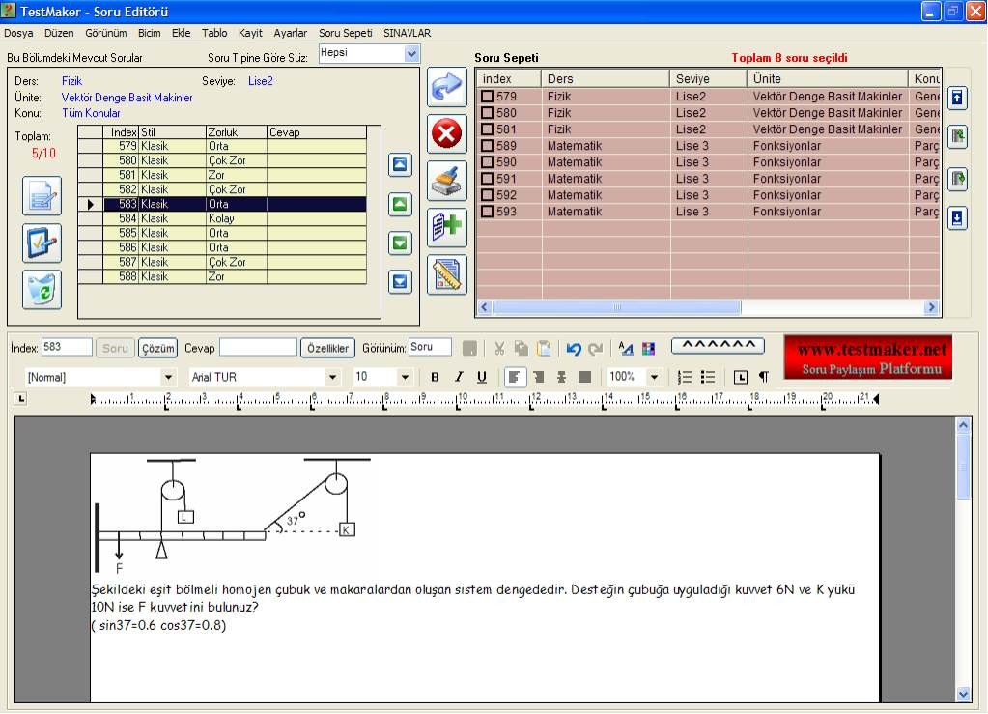988x714 pixels.
Task: Open the Soru Sepeti menu
Action: click(x=345, y=33)
